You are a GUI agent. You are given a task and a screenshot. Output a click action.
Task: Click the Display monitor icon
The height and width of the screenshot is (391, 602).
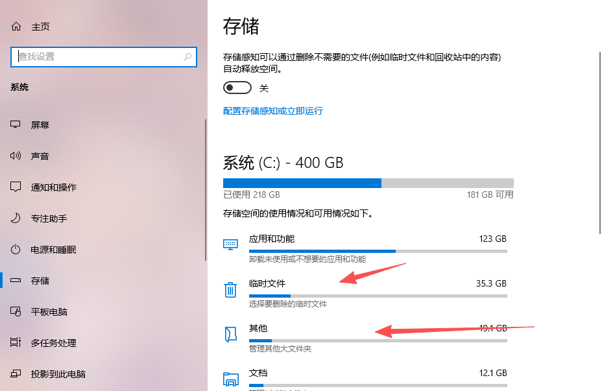[x=16, y=125]
